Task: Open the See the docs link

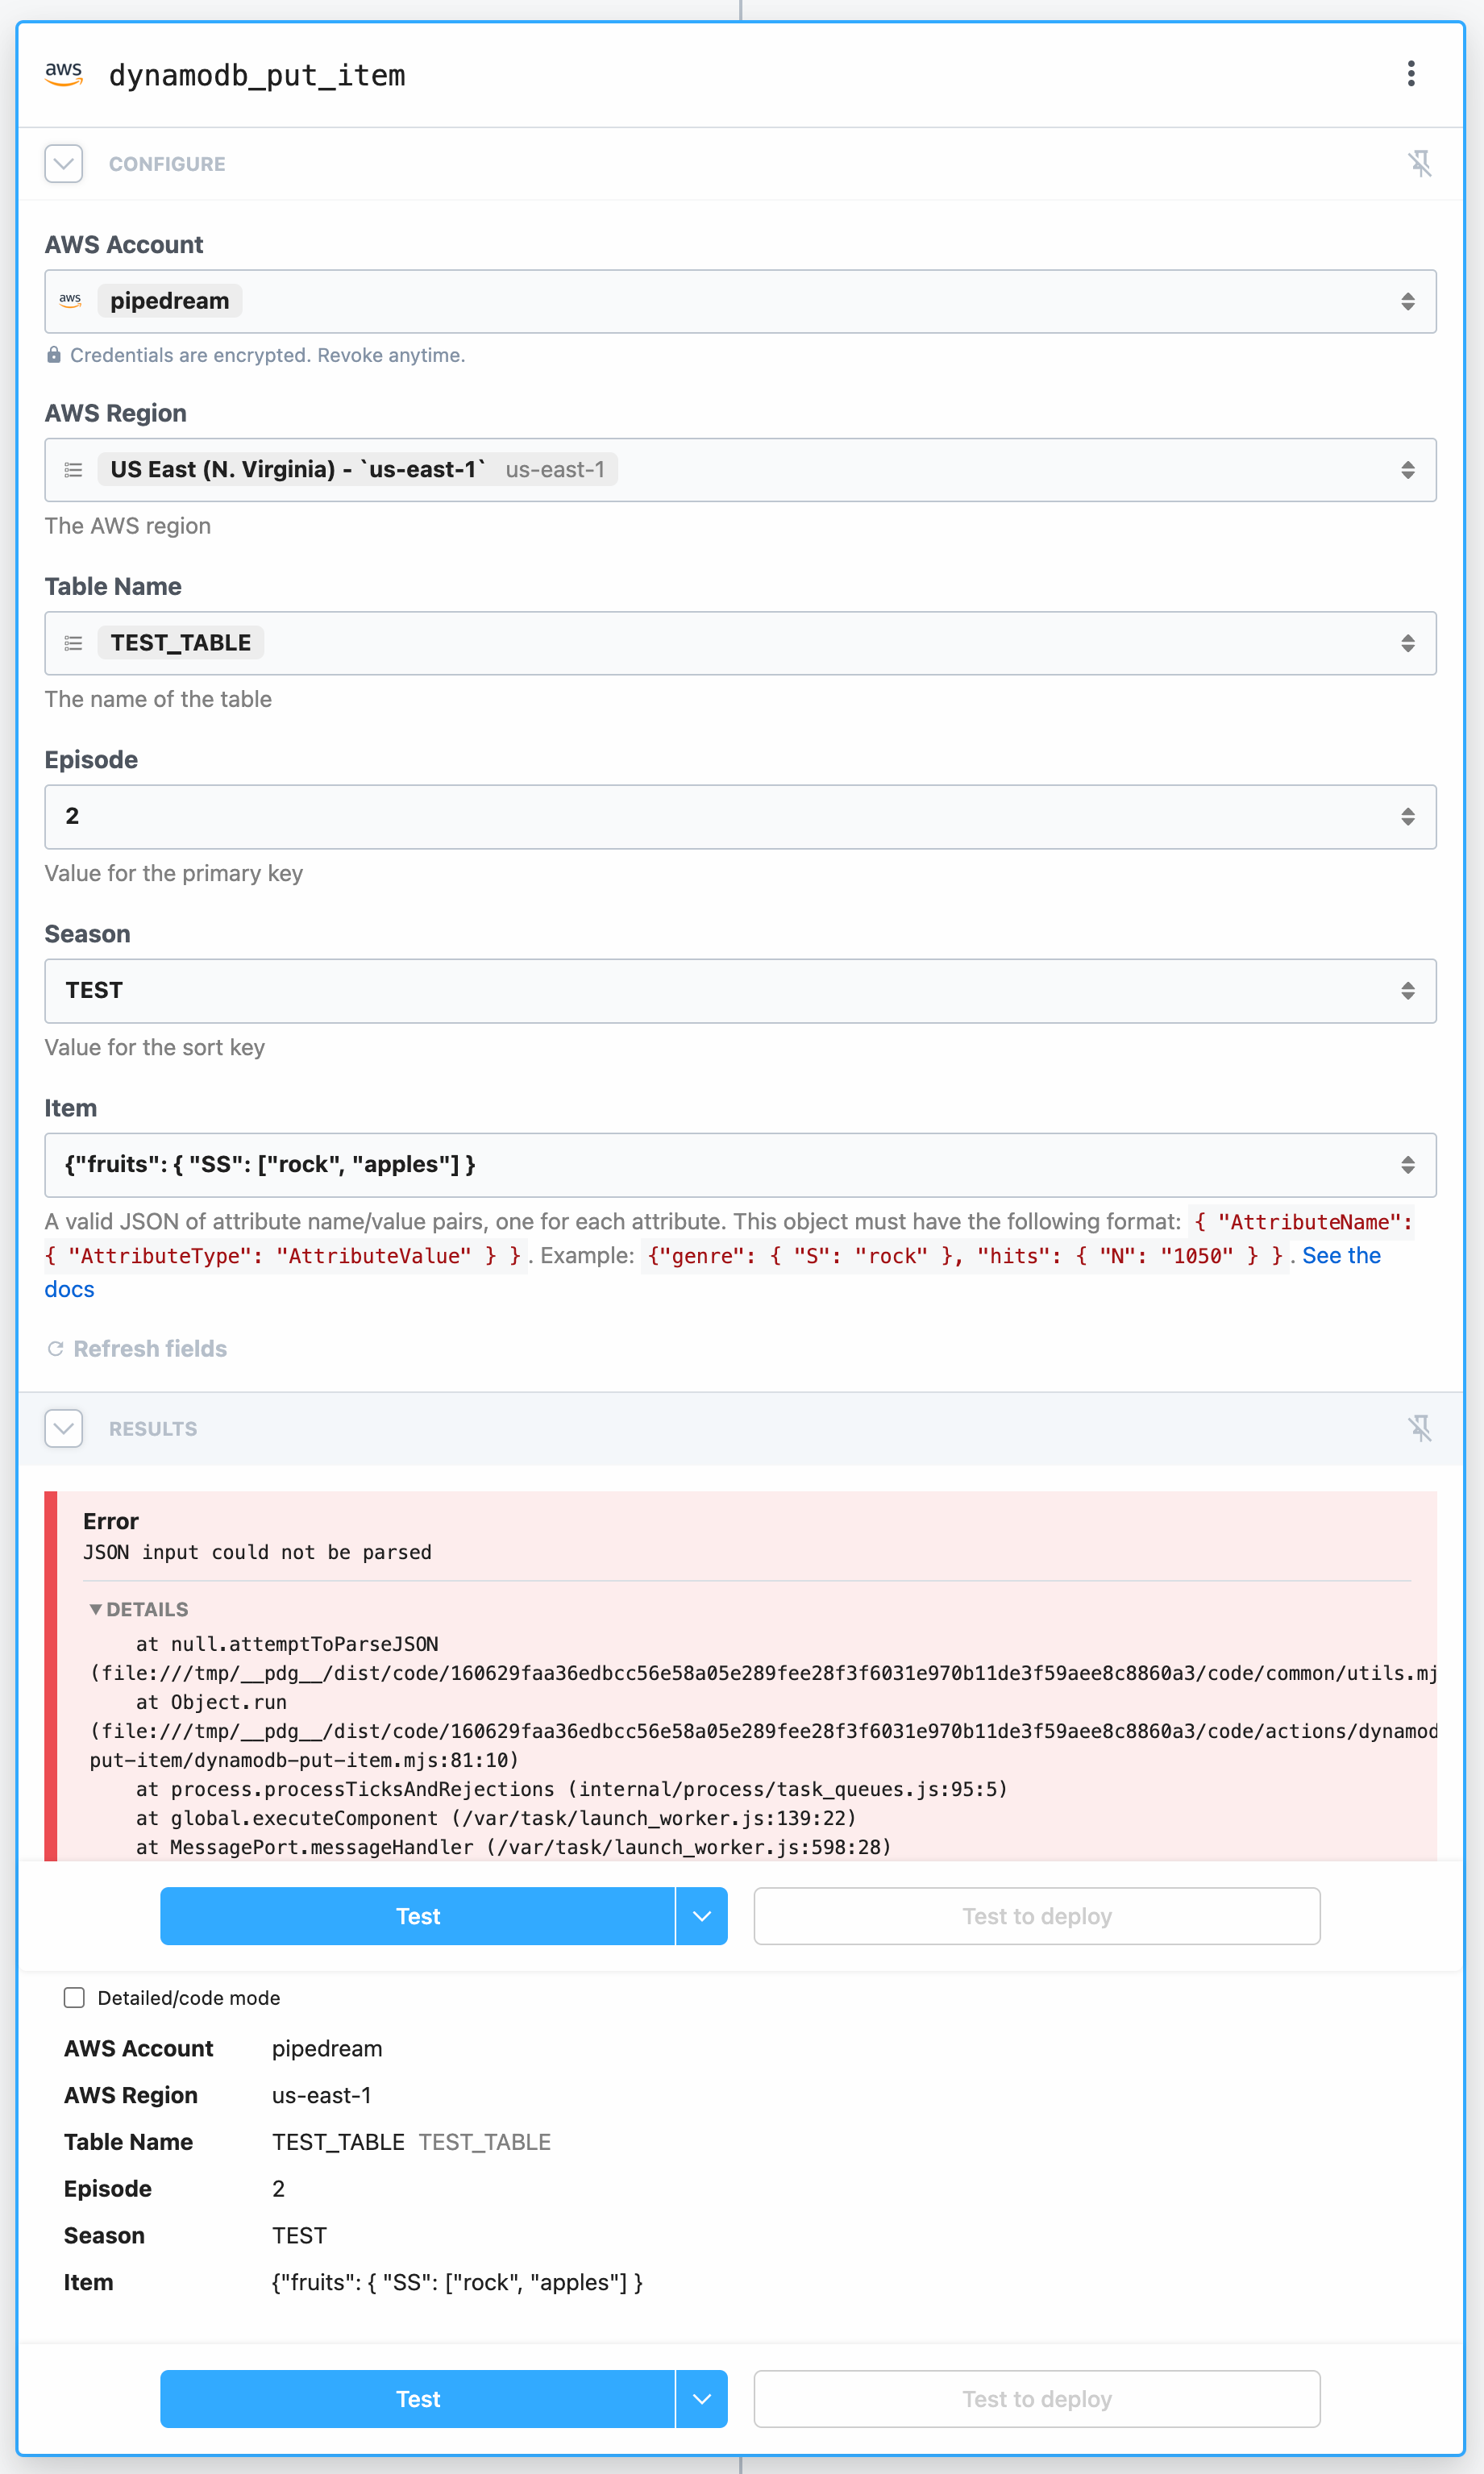Action: tap(1341, 1255)
